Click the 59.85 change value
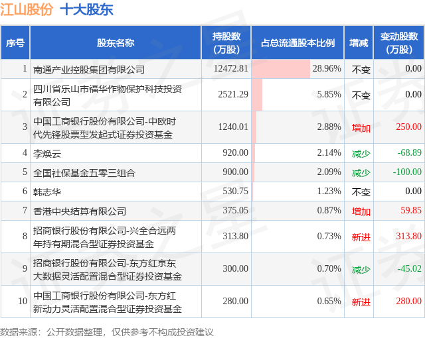Screen dimensions: 425x338 tap(411, 210)
